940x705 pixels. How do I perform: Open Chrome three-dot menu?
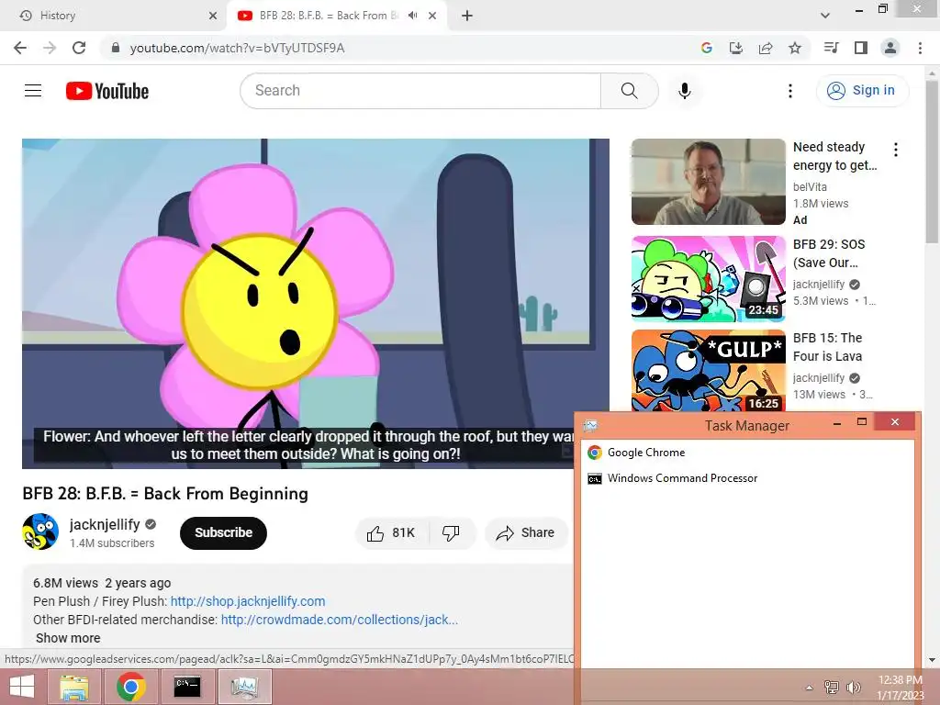[x=920, y=48]
